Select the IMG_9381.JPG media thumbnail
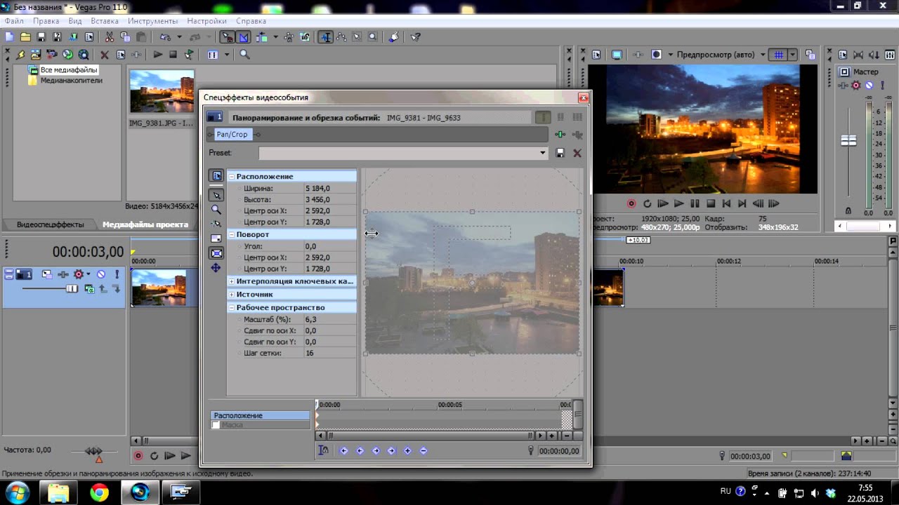The height and width of the screenshot is (505, 899). tap(162, 91)
